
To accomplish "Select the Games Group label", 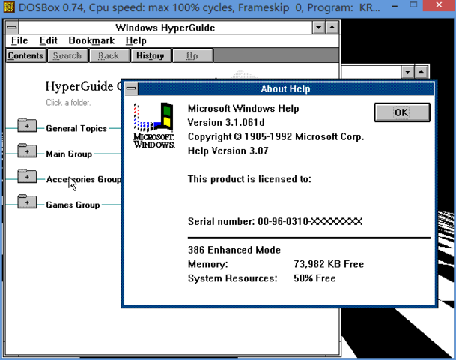I will 73,205.
